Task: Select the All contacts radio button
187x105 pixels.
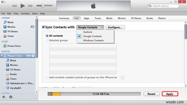Action: pos(47,36)
